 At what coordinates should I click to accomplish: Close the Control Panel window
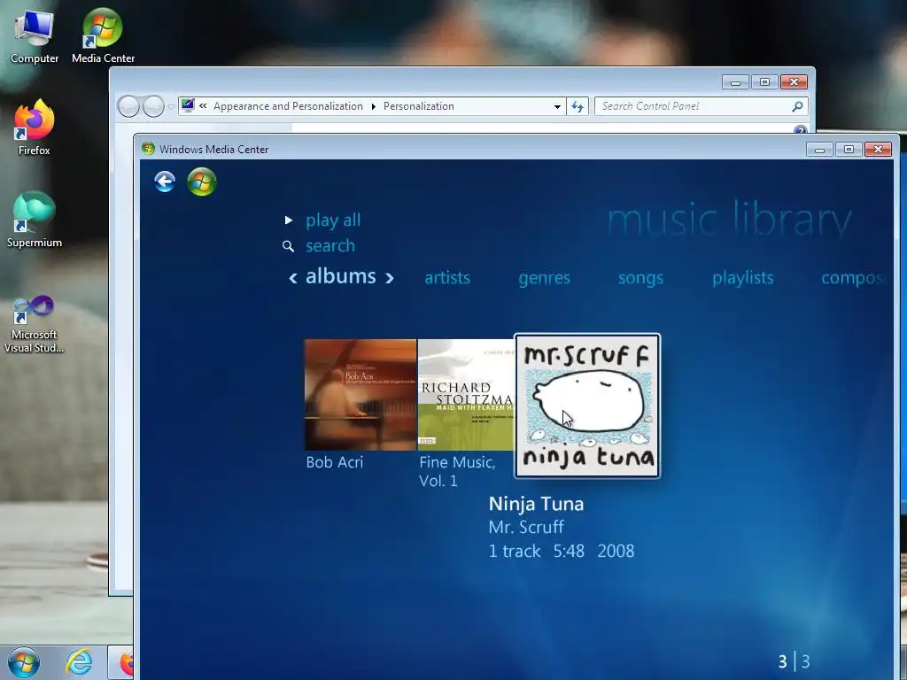coord(795,82)
